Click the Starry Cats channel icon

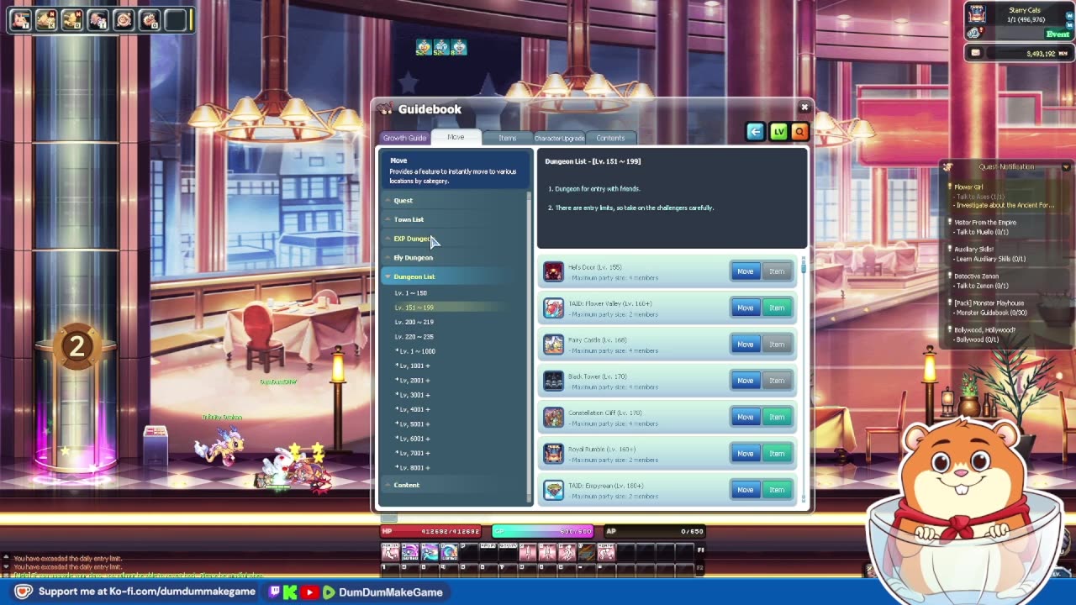pos(976,13)
